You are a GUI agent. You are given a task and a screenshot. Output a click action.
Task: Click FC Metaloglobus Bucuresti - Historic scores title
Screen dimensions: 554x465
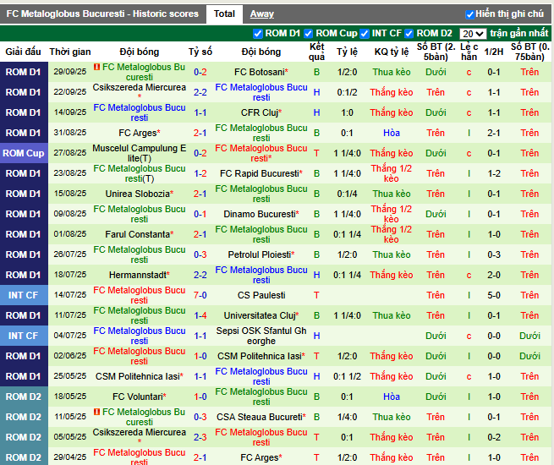pyautogui.click(x=102, y=14)
